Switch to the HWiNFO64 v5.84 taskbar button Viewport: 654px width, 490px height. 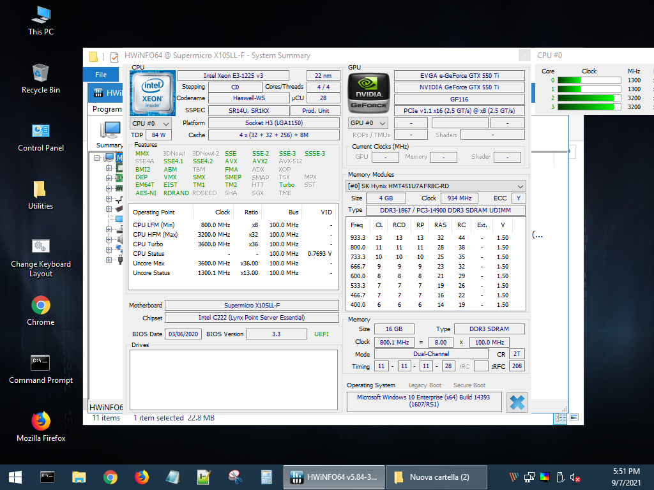coord(333,477)
